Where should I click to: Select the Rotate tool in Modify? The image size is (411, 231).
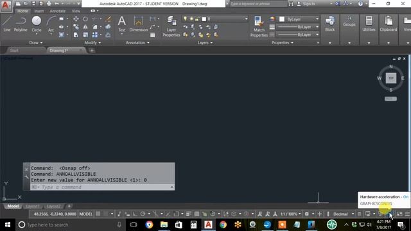pos(85,19)
